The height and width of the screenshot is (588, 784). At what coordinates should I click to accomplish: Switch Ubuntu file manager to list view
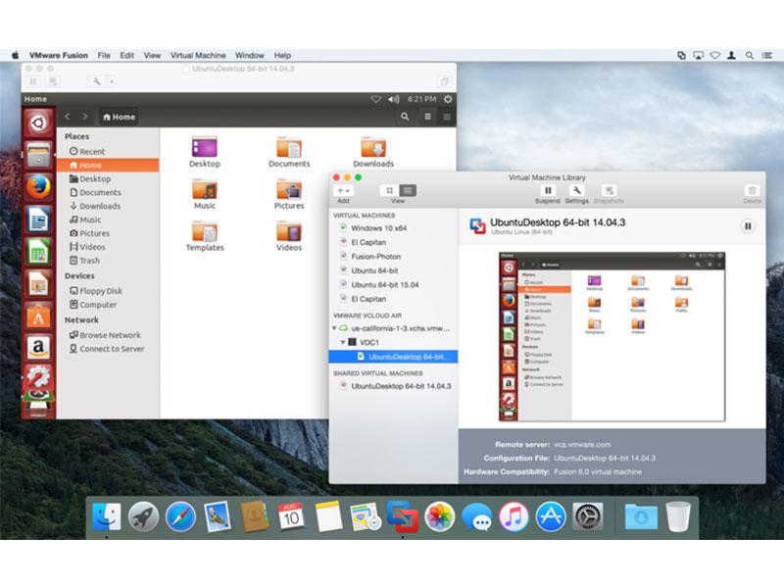[x=427, y=117]
